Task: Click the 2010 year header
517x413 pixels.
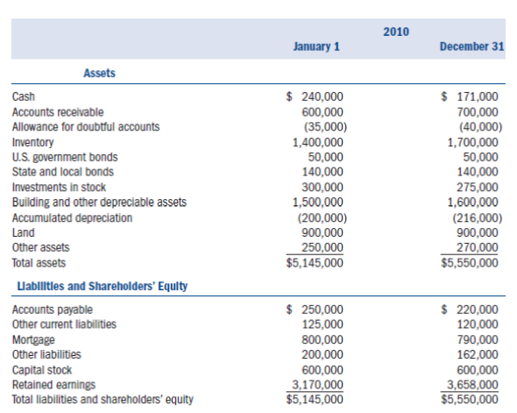Action: point(396,32)
